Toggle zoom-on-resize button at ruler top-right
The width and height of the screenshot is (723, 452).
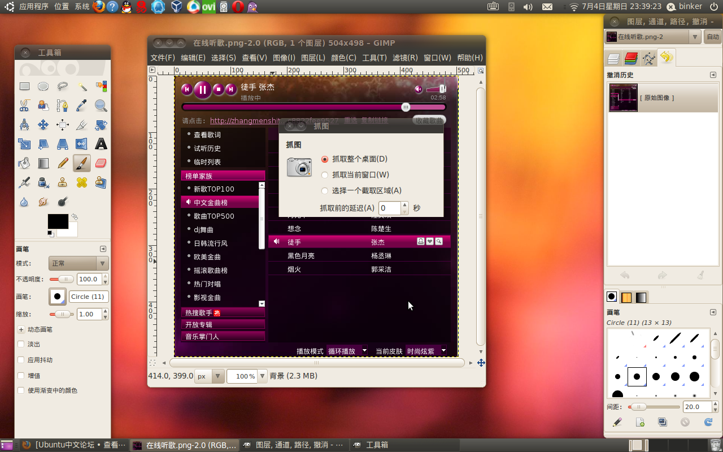(x=481, y=71)
